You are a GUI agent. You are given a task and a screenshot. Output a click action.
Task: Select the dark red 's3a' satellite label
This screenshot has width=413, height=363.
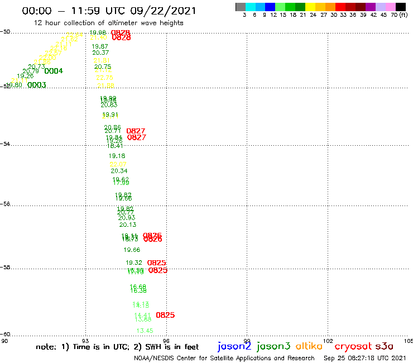coord(384,346)
